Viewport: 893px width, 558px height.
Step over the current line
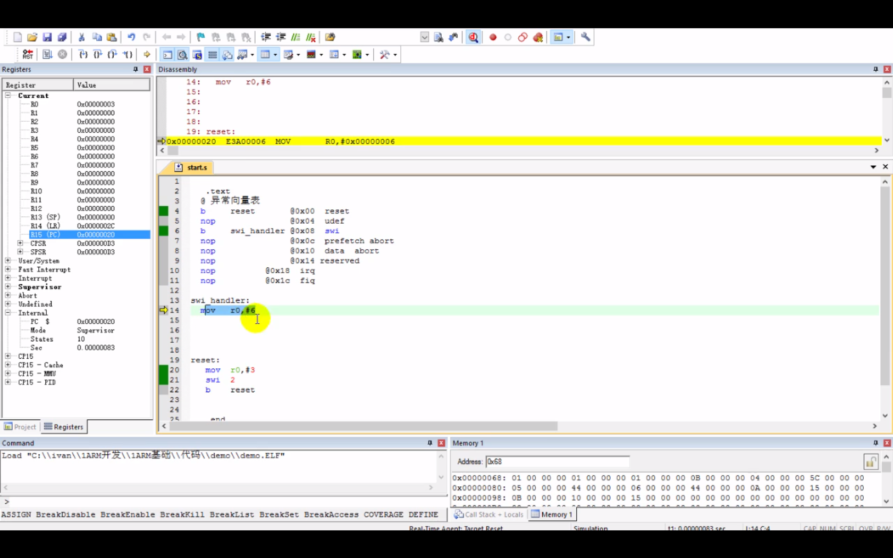(x=98, y=54)
